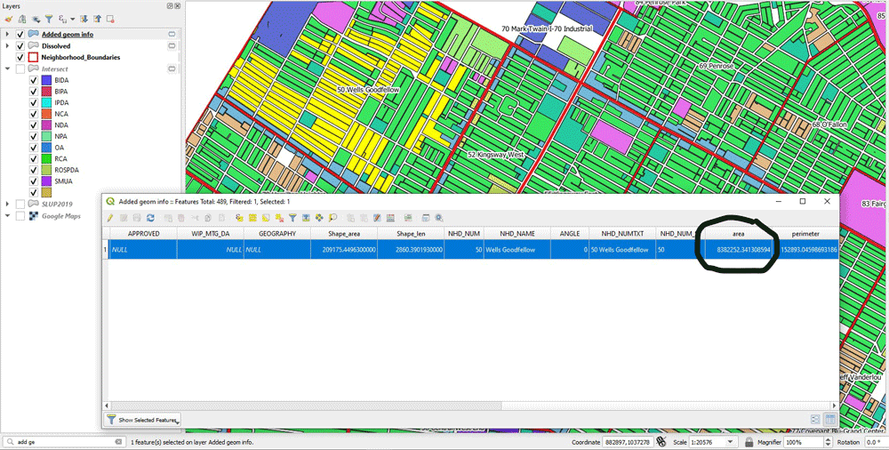Deselect all features in table

pos(279,217)
